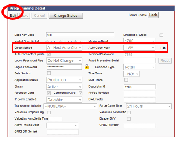The width and height of the screenshot is (183, 143).
Task: Click the Debit Key Code field
Action: (80, 35)
